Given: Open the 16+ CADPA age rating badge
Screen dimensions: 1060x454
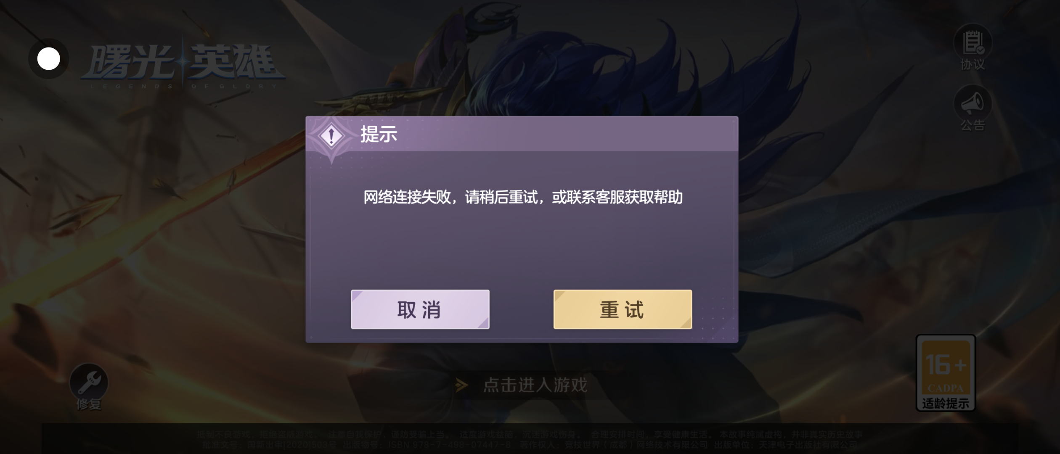Looking at the screenshot, I should [x=946, y=373].
